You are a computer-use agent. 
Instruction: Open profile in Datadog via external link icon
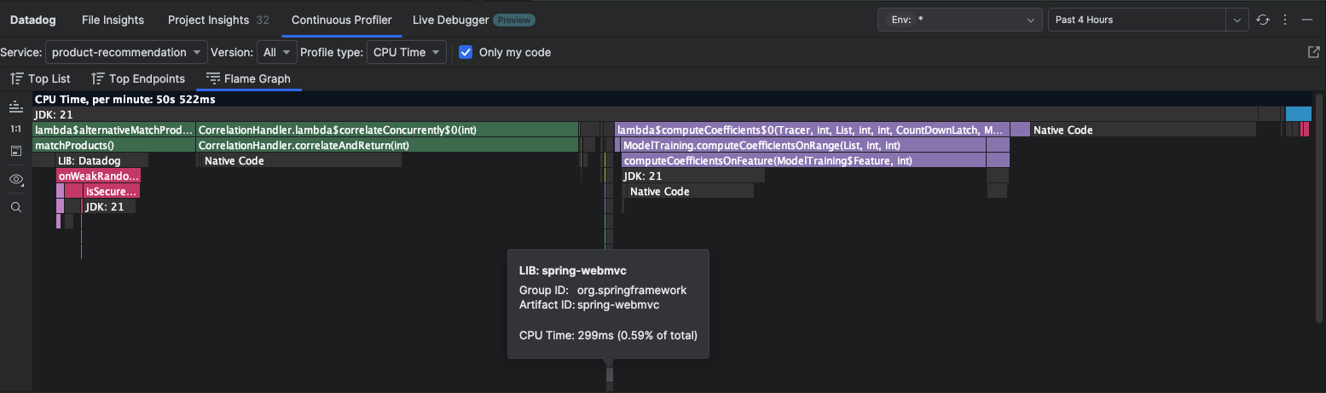pyautogui.click(x=1313, y=52)
